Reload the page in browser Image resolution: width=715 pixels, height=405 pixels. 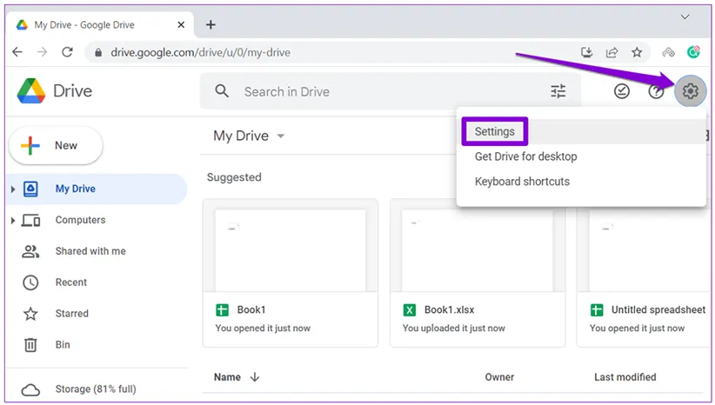(x=67, y=52)
